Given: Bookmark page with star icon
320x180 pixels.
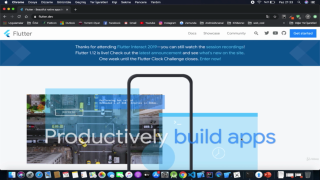Looking at the screenshot, I should [x=274, y=16].
